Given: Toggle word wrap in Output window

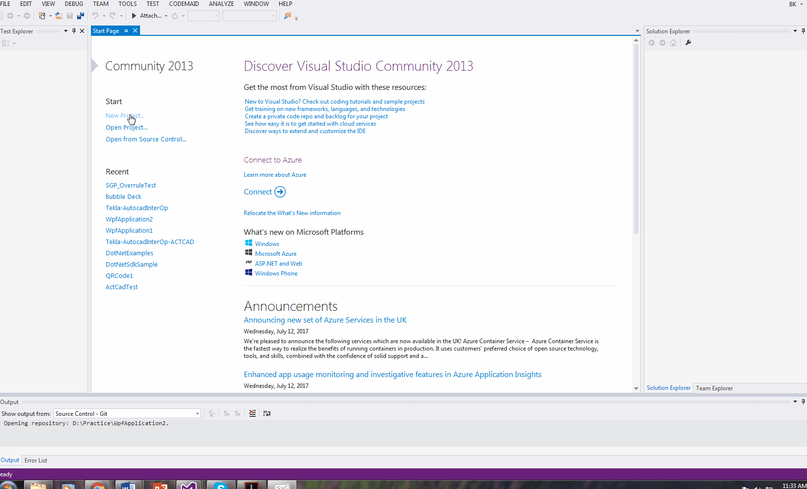Looking at the screenshot, I should (x=267, y=413).
